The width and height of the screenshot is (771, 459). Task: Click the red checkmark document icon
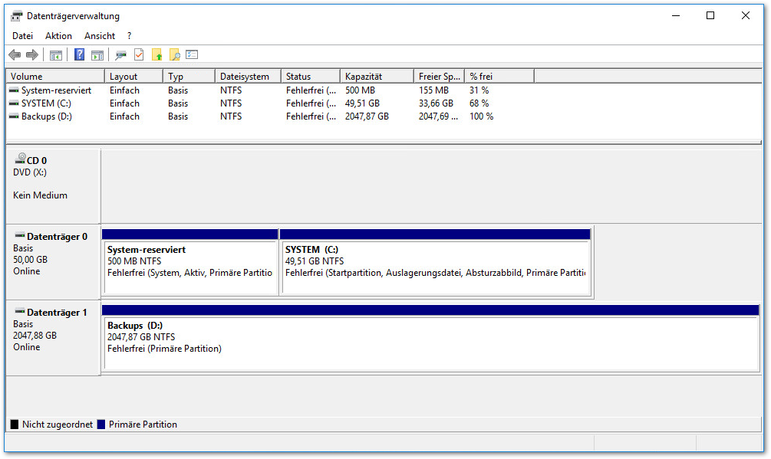click(139, 55)
